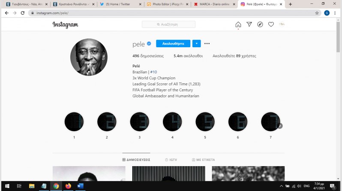Image resolution: width=342 pixels, height=191 pixels.
Task: Open Firefox from the taskbar
Action: (68, 186)
